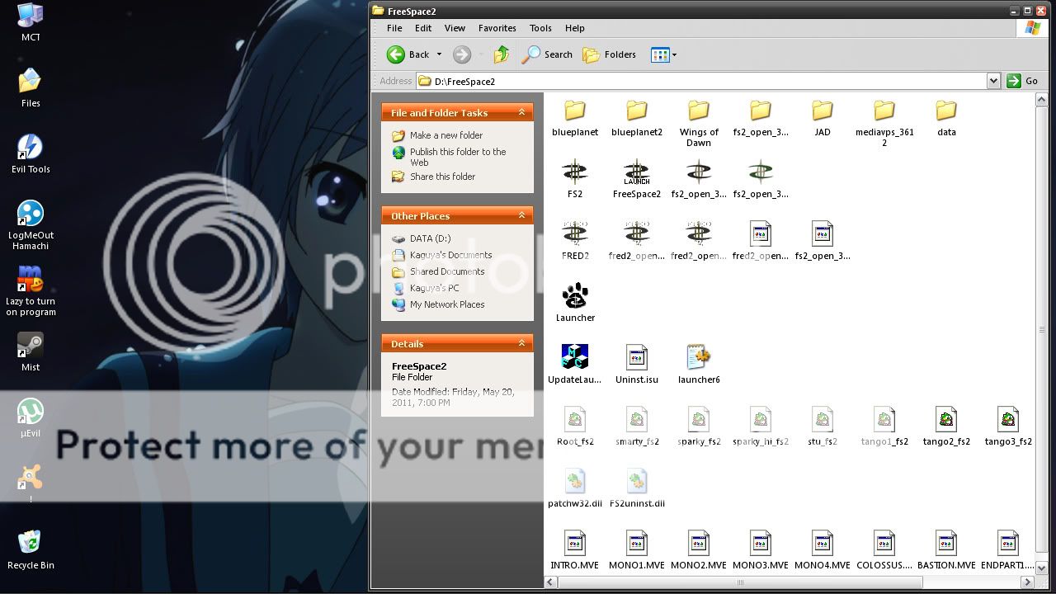Click the vertical scrollbar of file list

click(1041, 330)
